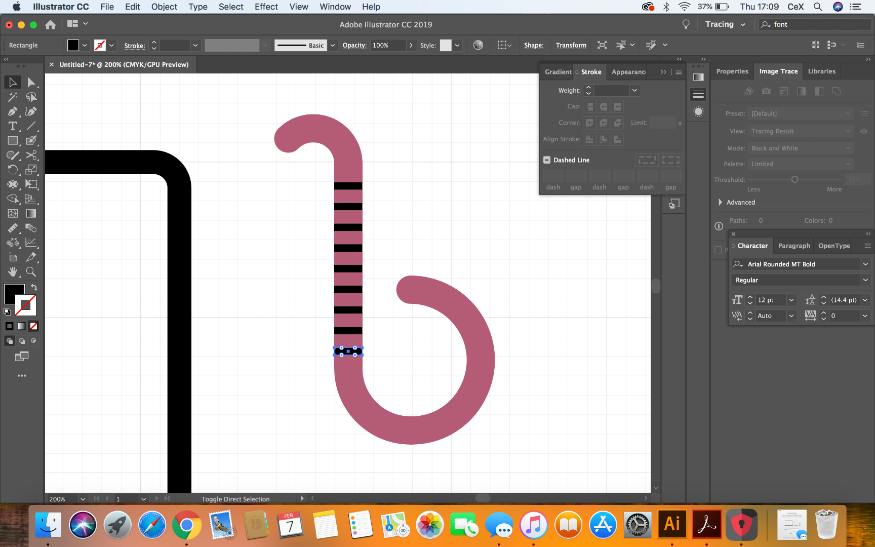The image size is (875, 547).
Task: Open the Effect menu
Action: point(266,7)
